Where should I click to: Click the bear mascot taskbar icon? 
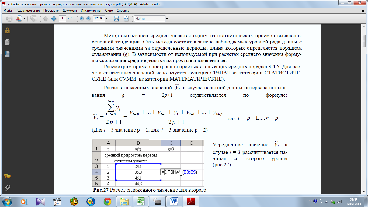tap(74, 201)
